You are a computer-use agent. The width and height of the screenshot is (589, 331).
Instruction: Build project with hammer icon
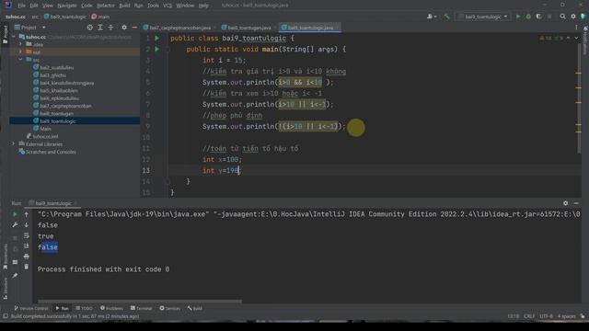[x=446, y=17]
